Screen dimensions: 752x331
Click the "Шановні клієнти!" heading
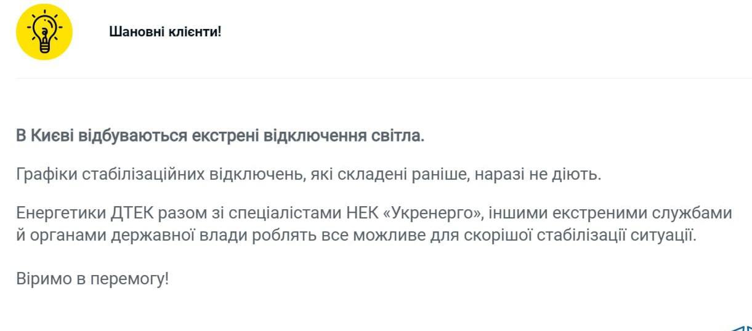tap(165, 31)
